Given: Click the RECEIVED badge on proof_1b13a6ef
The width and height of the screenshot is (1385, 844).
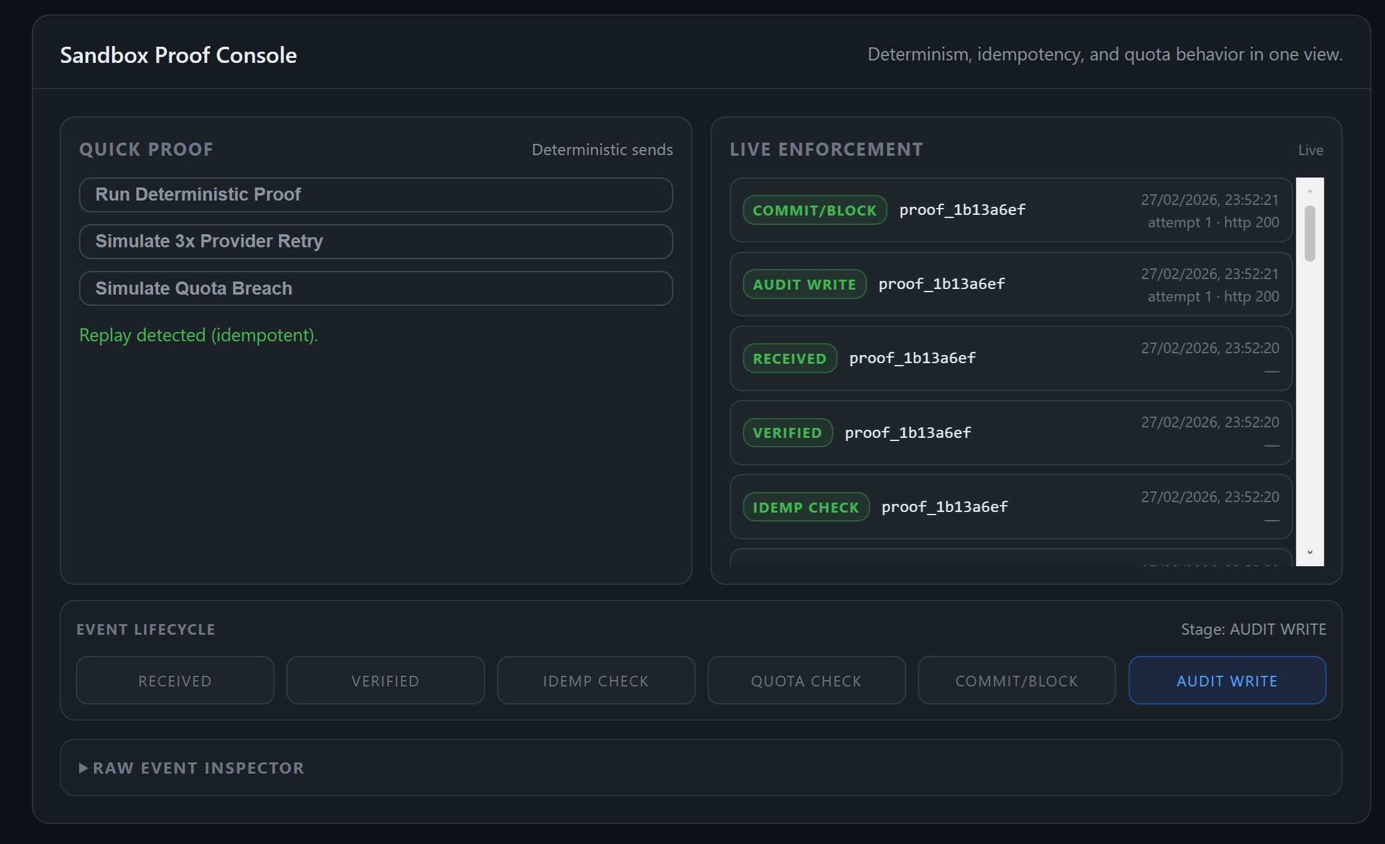Looking at the screenshot, I should coord(790,358).
